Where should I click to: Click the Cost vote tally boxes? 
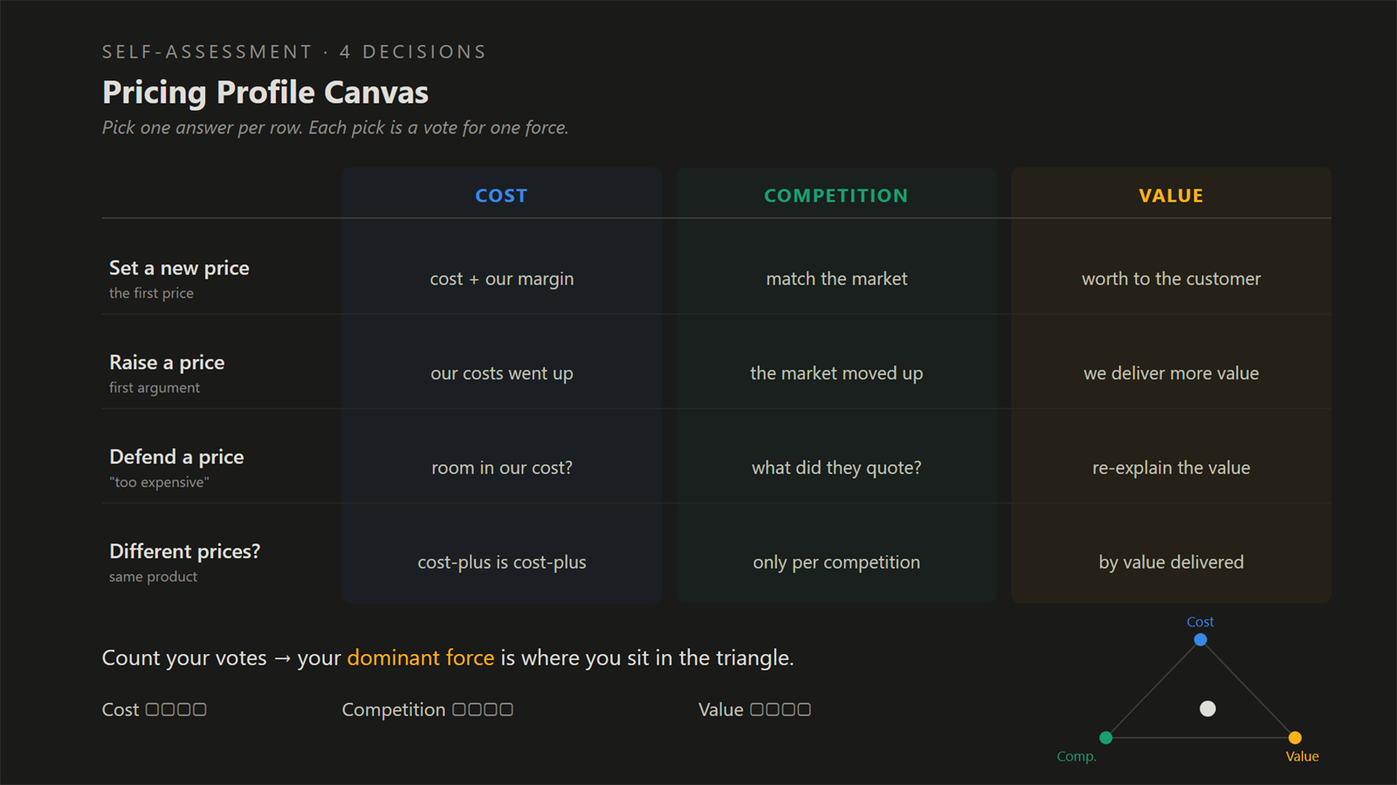(x=175, y=710)
